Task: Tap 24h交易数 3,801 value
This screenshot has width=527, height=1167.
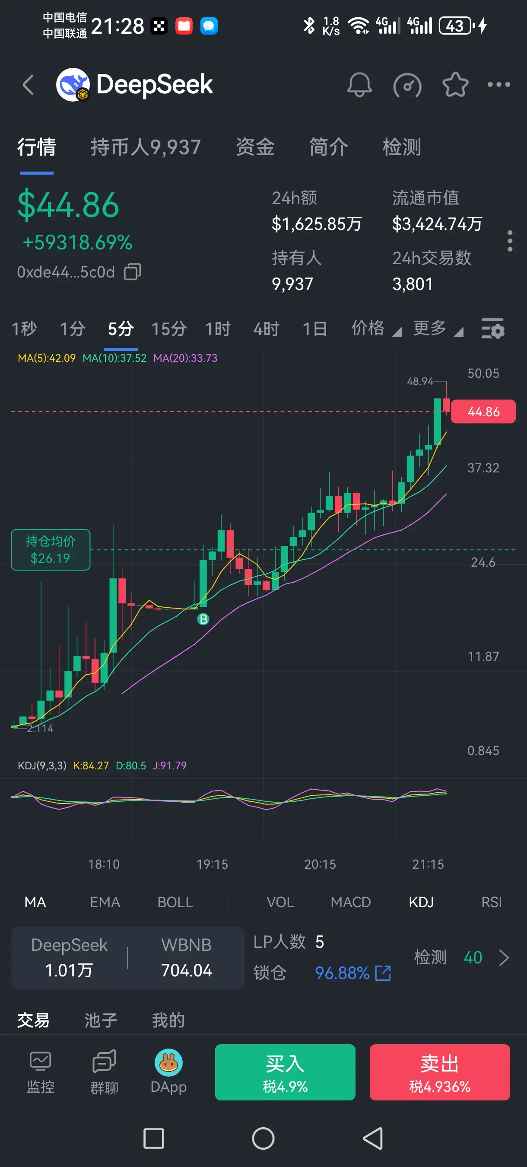Action: (413, 284)
